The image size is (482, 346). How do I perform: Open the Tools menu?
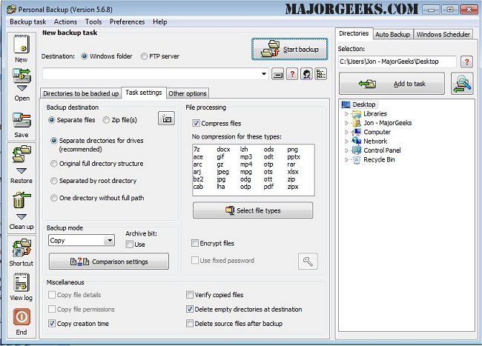[93, 21]
